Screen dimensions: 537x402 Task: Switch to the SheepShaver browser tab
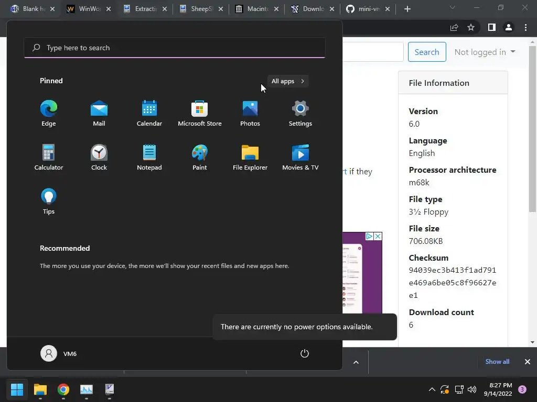[201, 9]
